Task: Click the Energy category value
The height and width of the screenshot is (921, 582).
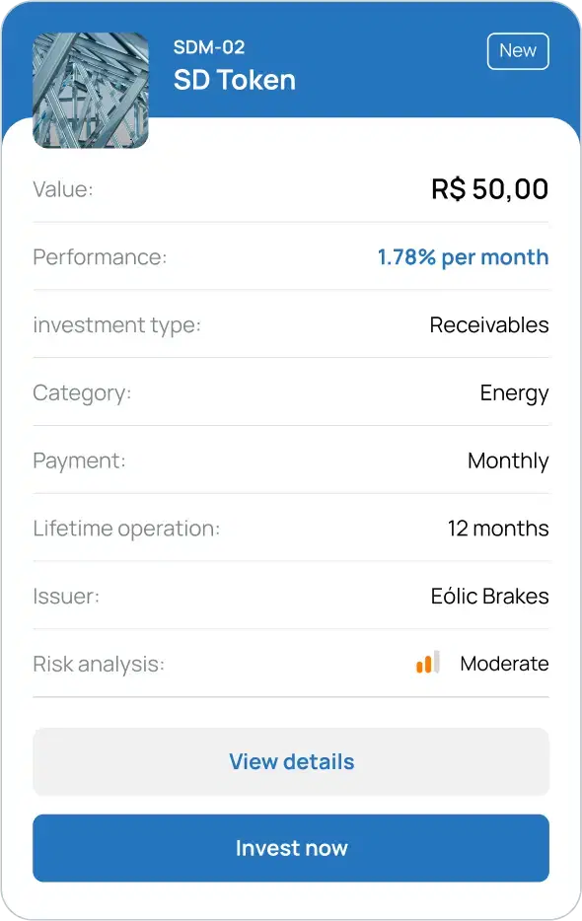Action: pyautogui.click(x=514, y=392)
